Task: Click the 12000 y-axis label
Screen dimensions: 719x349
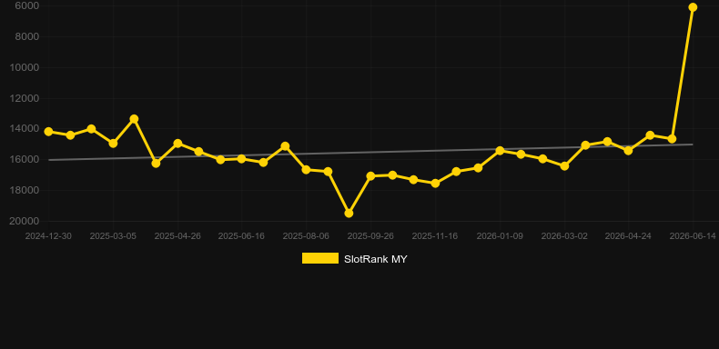Action: [25, 98]
